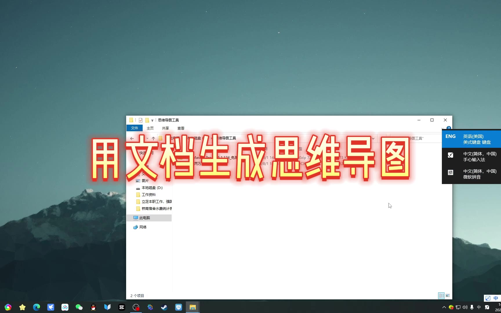The width and height of the screenshot is (501, 313).
Task: Click the "2 个项目" status bar text
Action: (x=137, y=296)
